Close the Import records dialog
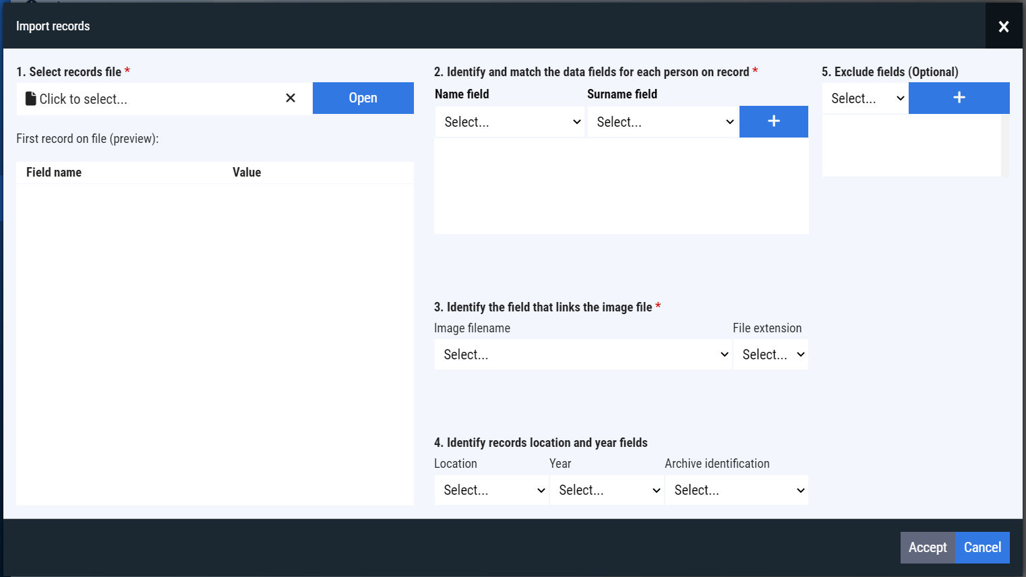Screen dimensions: 1026x577 (x=1003, y=26)
